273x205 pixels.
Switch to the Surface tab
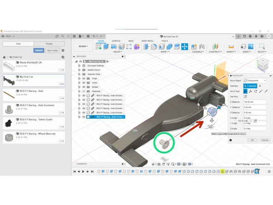click(116, 41)
